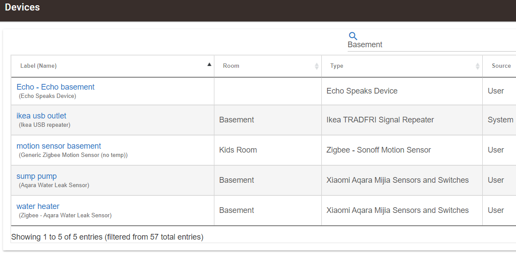
Task: Click Kids Room cell in room column
Action: pyautogui.click(x=238, y=150)
